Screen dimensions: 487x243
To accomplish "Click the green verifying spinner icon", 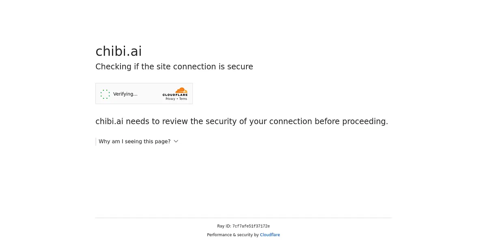I will click(105, 94).
